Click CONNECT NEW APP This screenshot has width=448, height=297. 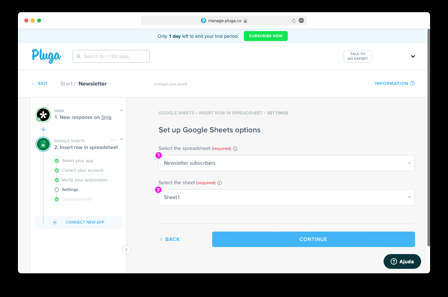tap(79, 222)
